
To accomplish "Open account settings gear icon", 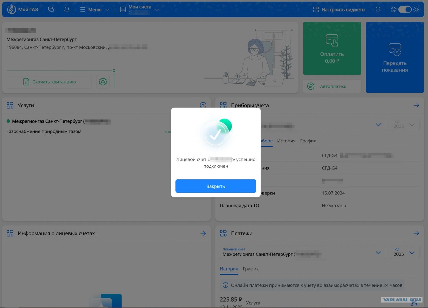I will [103, 82].
